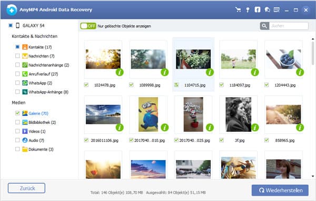Uncheck the 1089998.jpg checkbox
The image size is (316, 201).
click(x=131, y=85)
